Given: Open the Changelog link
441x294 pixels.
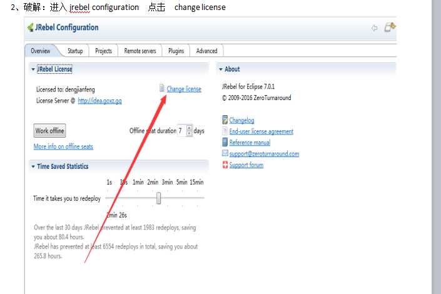Looking at the screenshot, I should (241, 120).
